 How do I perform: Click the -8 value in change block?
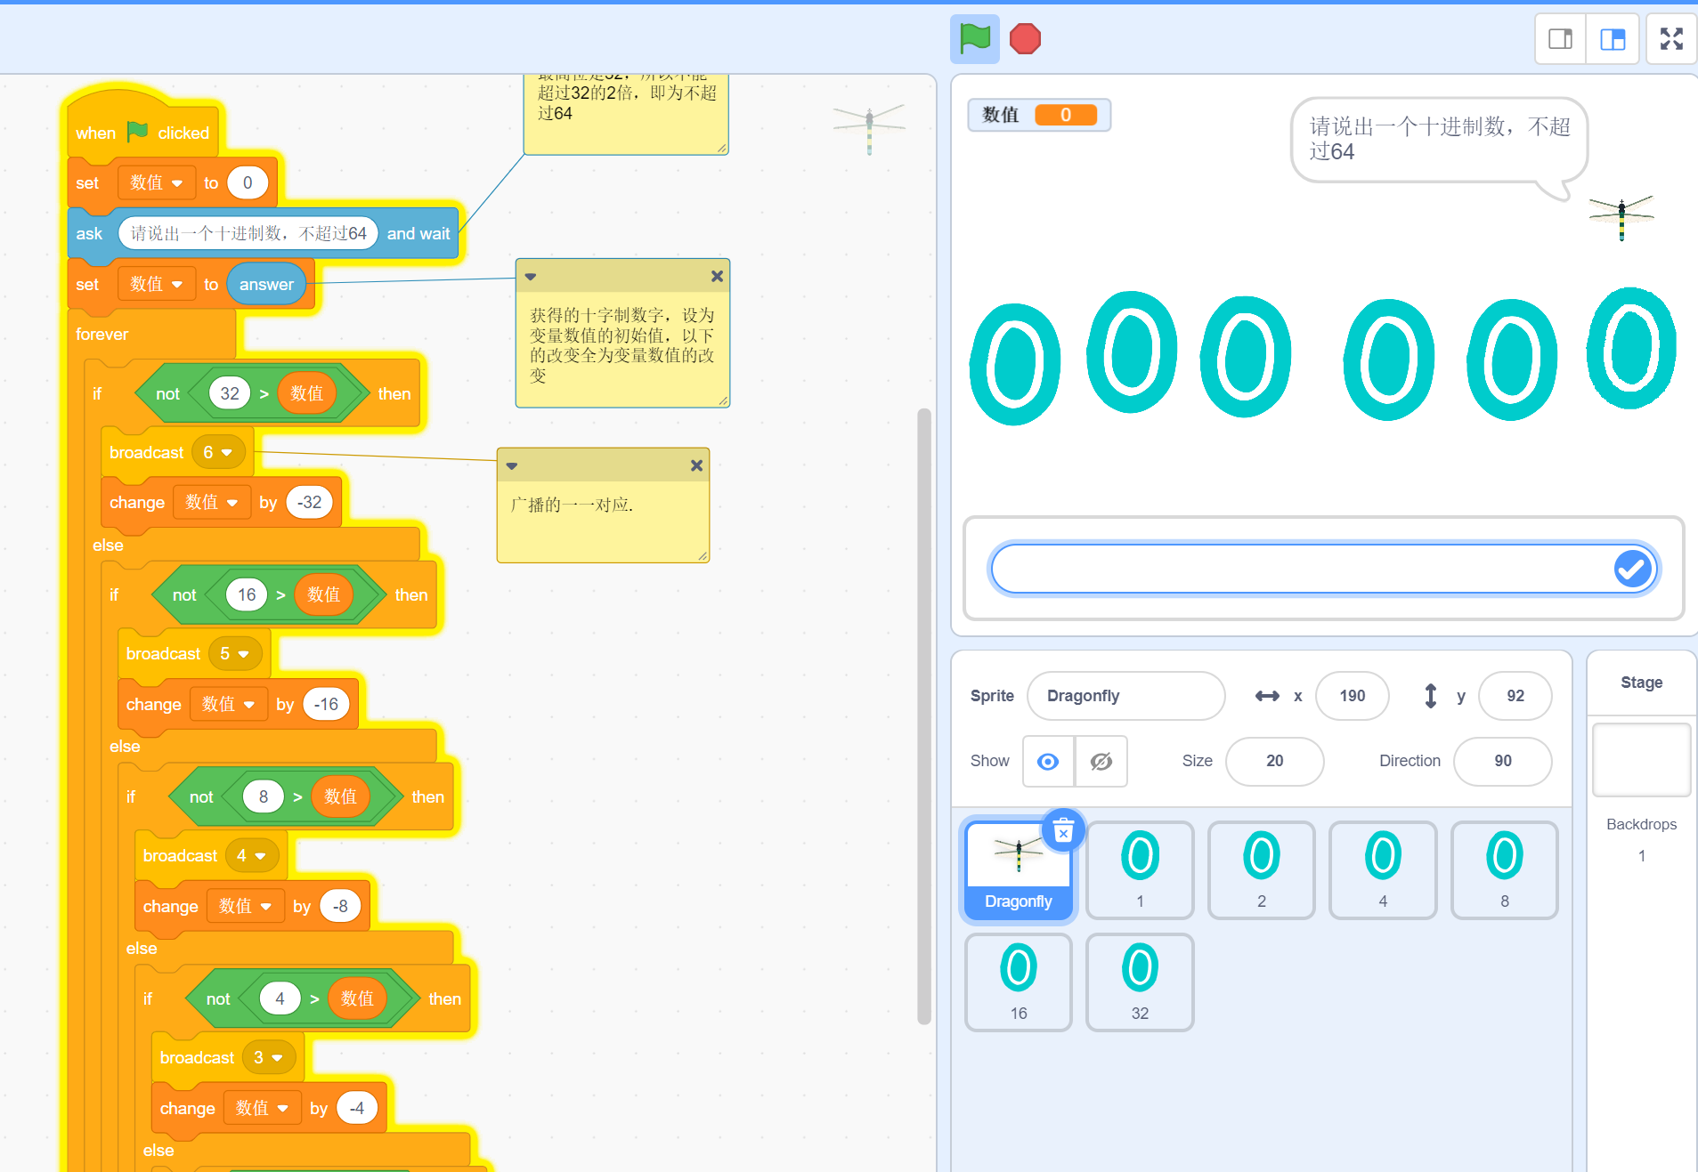click(340, 906)
